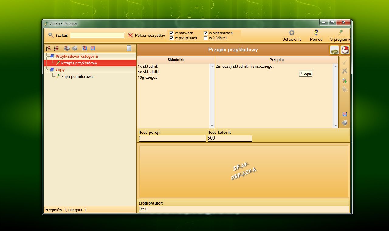Click the magnifying glass search icon
The height and width of the screenshot is (231, 389).
[x=51, y=35]
